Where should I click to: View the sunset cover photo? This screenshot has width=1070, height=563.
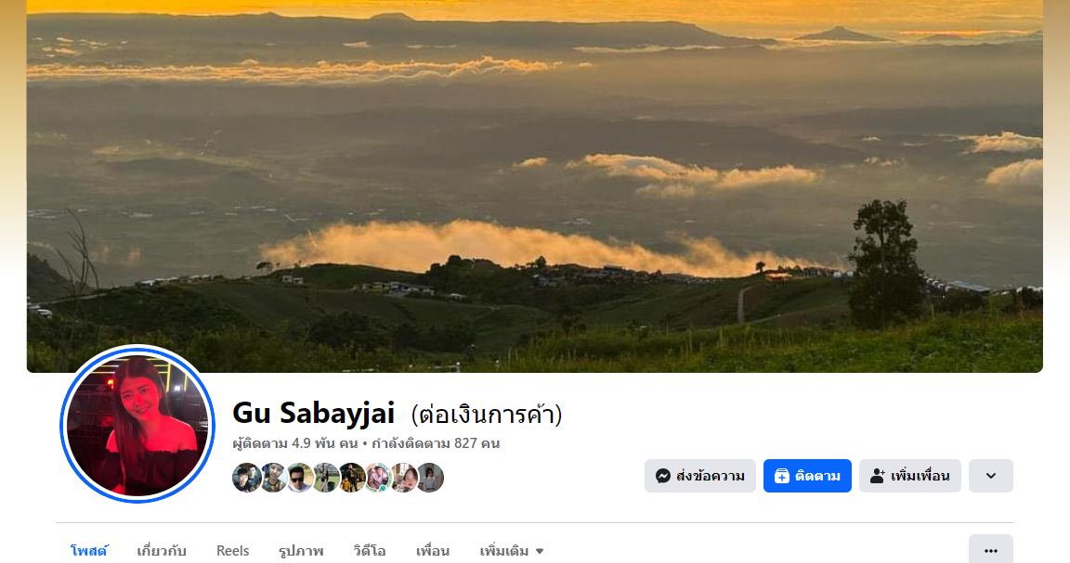click(535, 186)
